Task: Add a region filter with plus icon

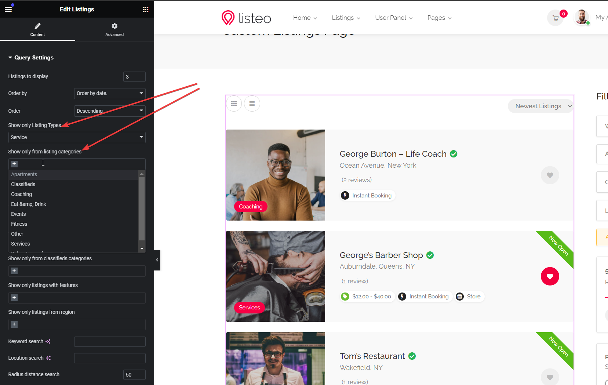Action: click(14, 324)
